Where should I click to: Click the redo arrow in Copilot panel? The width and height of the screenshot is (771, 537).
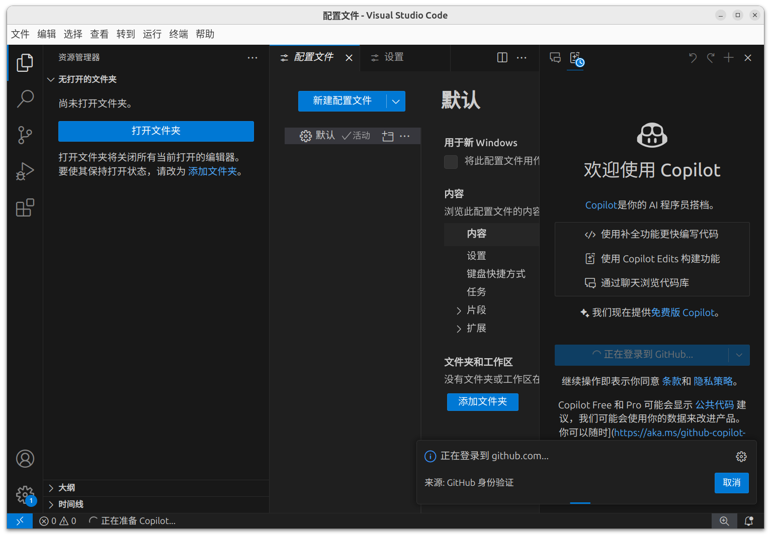click(x=711, y=58)
